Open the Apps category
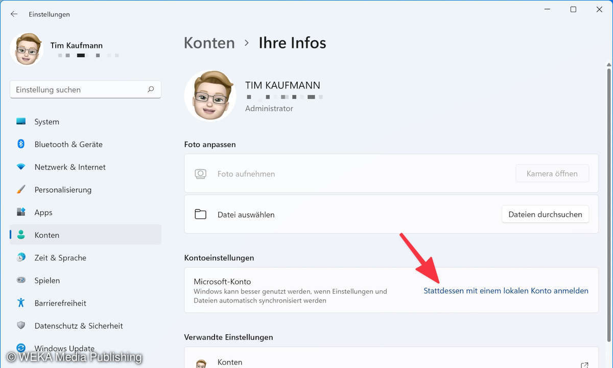Viewport: 613px width, 368px height. [x=85, y=212]
